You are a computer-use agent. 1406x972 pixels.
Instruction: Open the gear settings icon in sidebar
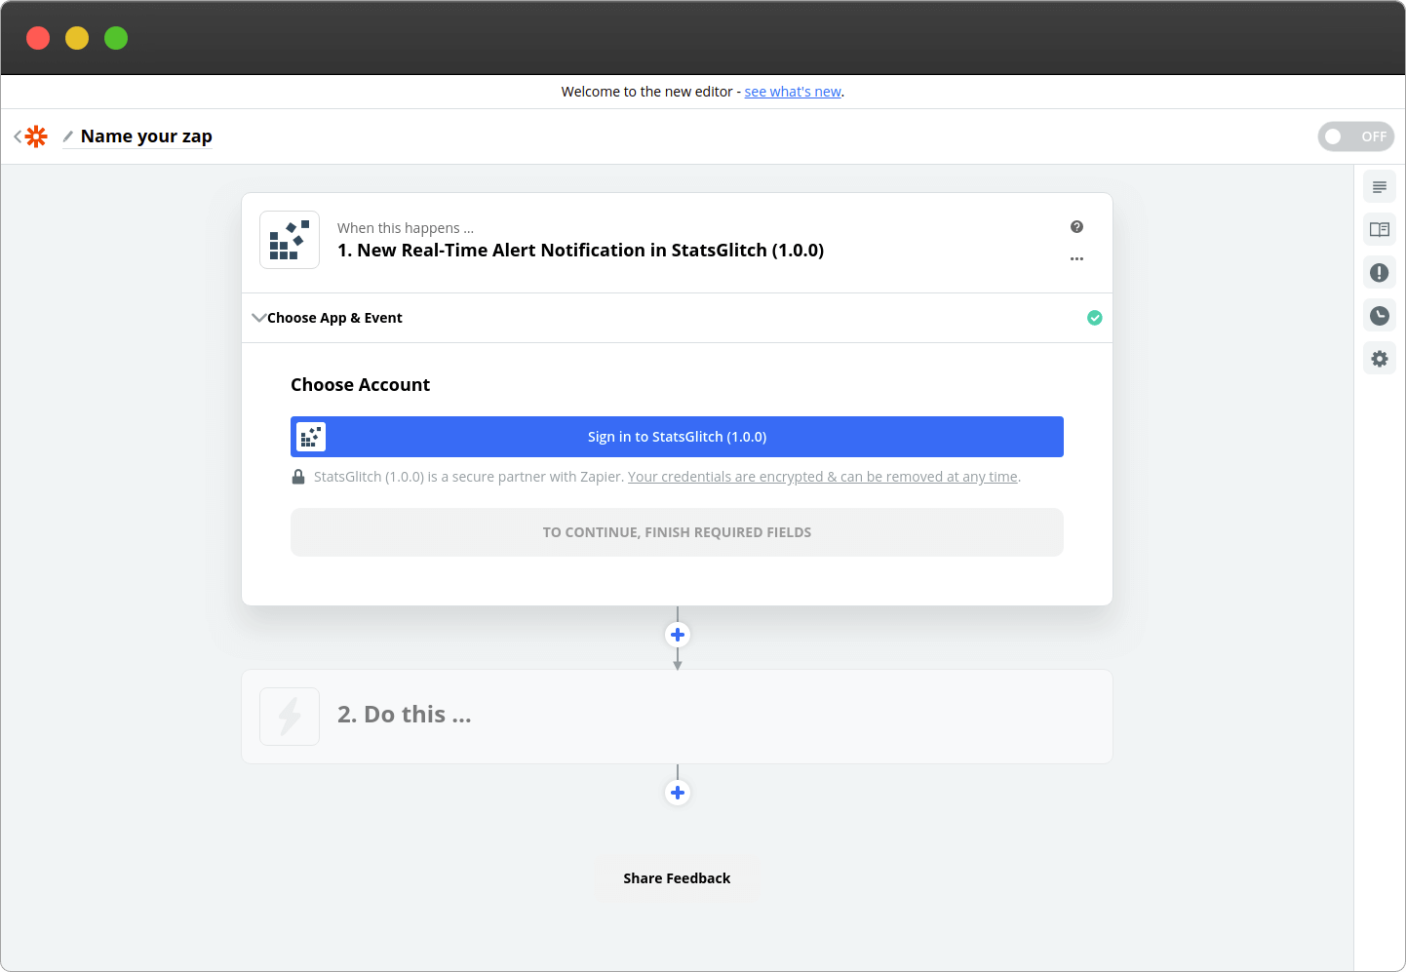1380,359
